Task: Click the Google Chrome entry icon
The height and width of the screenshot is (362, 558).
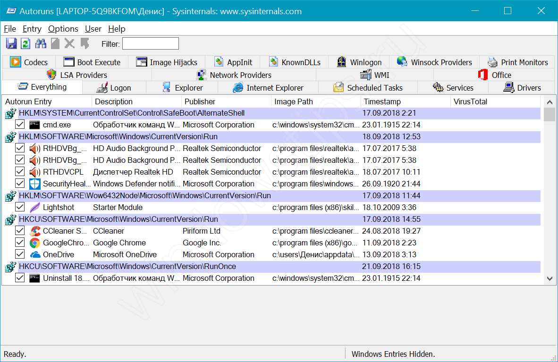Action: coord(34,243)
